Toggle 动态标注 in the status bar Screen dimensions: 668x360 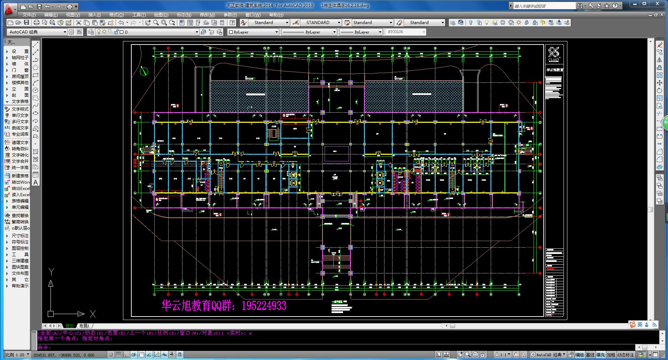pyautogui.click(x=626, y=355)
